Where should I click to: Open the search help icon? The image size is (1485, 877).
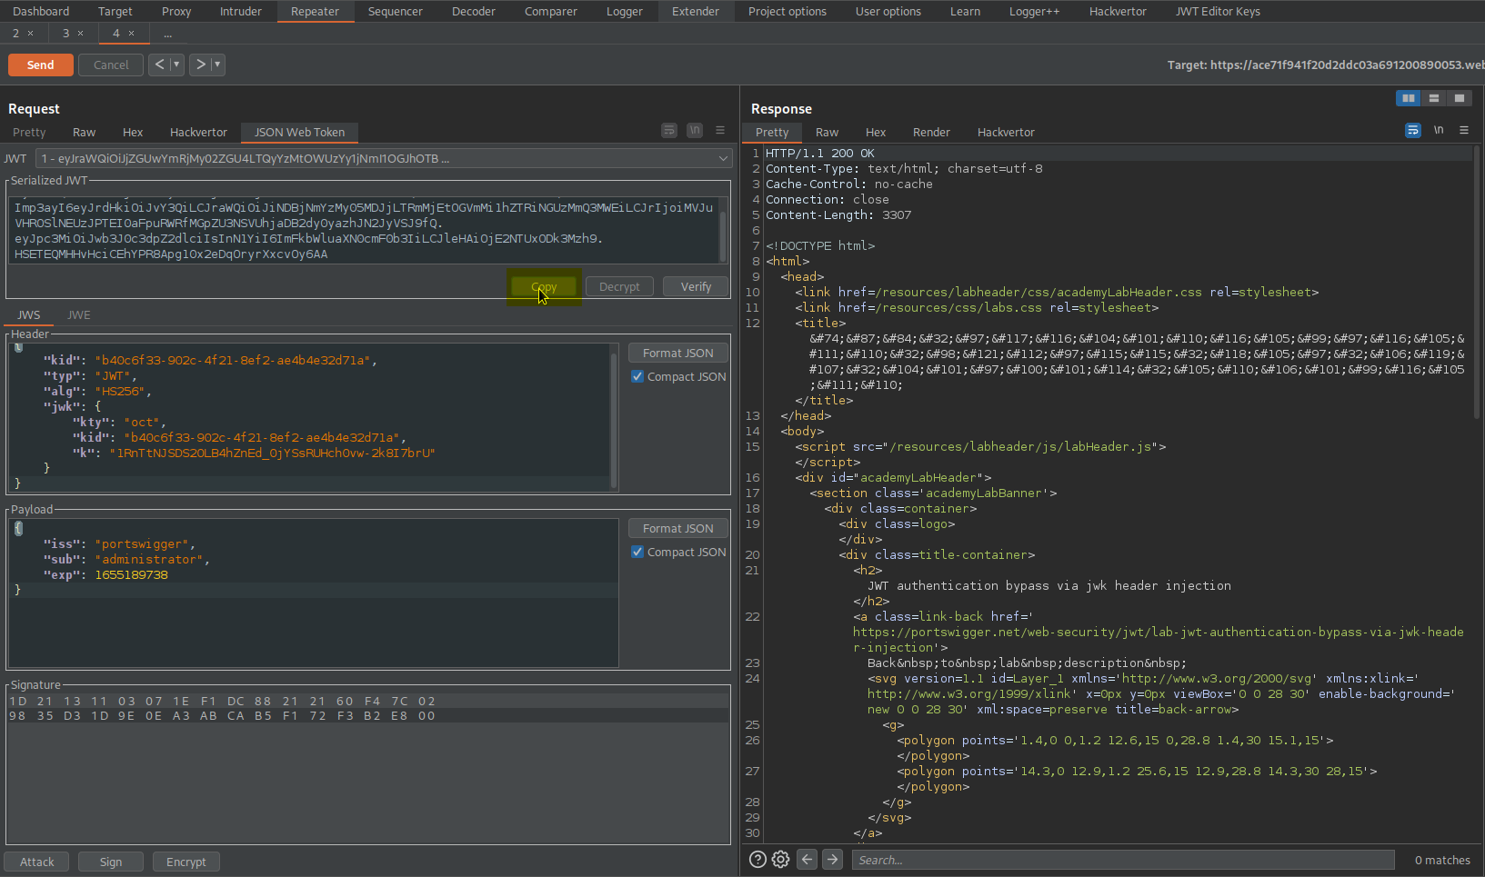coord(758,860)
